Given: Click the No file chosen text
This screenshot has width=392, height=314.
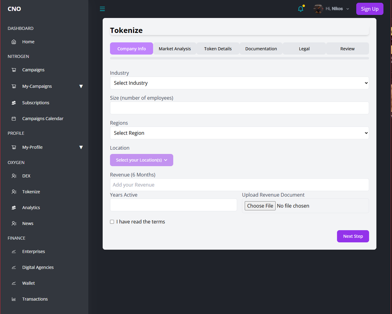Looking at the screenshot, I should (x=293, y=206).
